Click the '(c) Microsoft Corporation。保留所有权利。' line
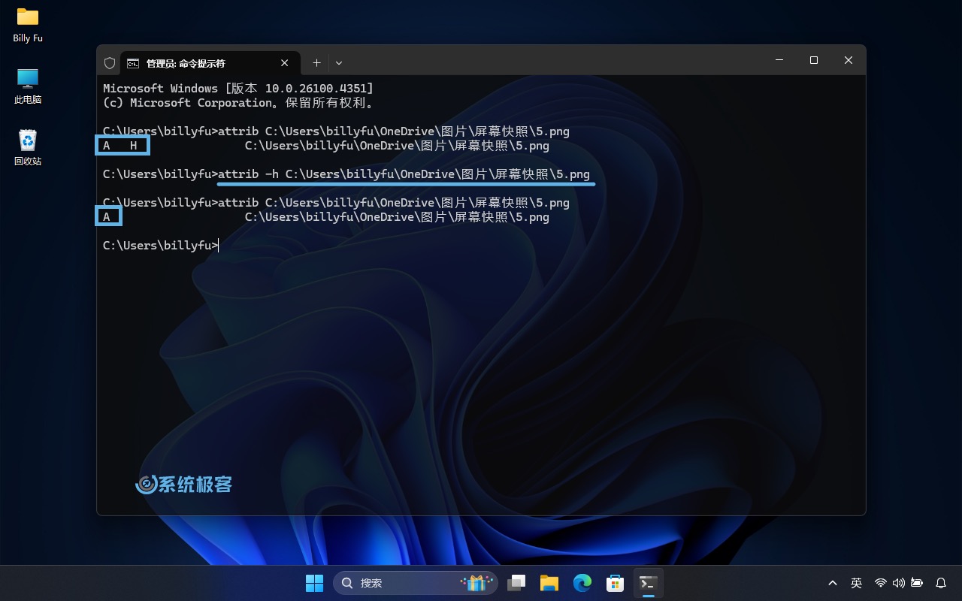The image size is (962, 601). pyautogui.click(x=238, y=103)
